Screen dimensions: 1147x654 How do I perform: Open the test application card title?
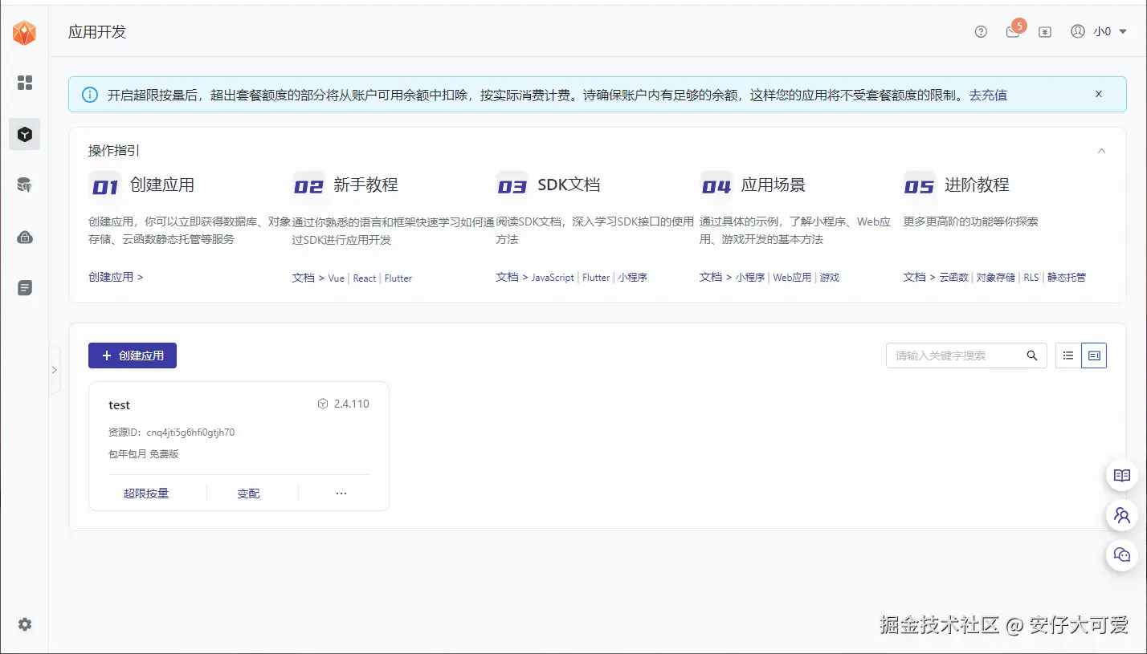[119, 405]
